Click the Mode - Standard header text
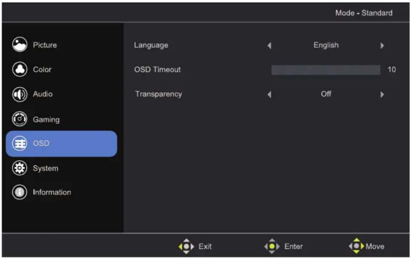Screen dimensions: 411x258 364,13
